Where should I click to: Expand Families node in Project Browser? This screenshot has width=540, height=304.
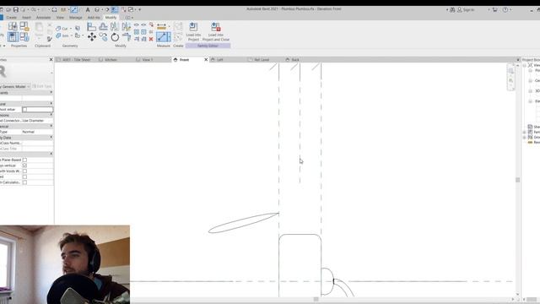(x=525, y=132)
